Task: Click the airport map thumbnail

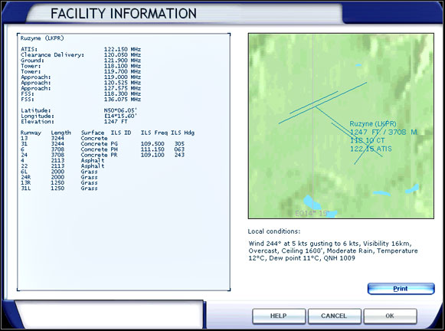Action: pyautogui.click(x=341, y=126)
